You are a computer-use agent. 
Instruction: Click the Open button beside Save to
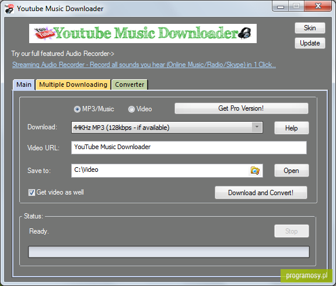click(292, 171)
